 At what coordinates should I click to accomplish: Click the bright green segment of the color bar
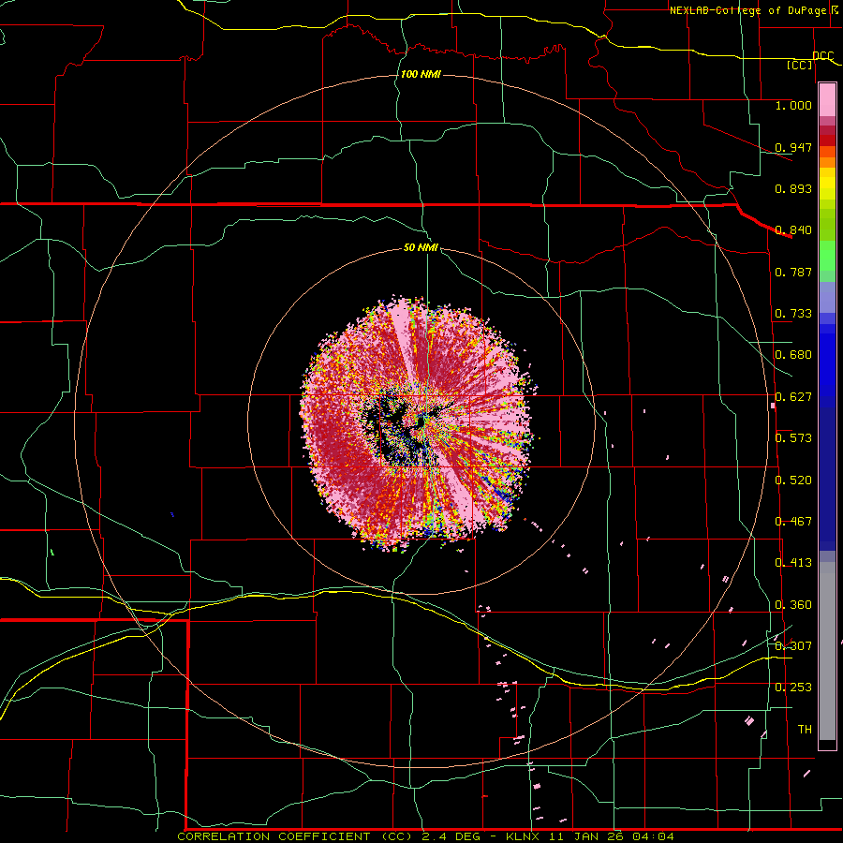[827, 256]
